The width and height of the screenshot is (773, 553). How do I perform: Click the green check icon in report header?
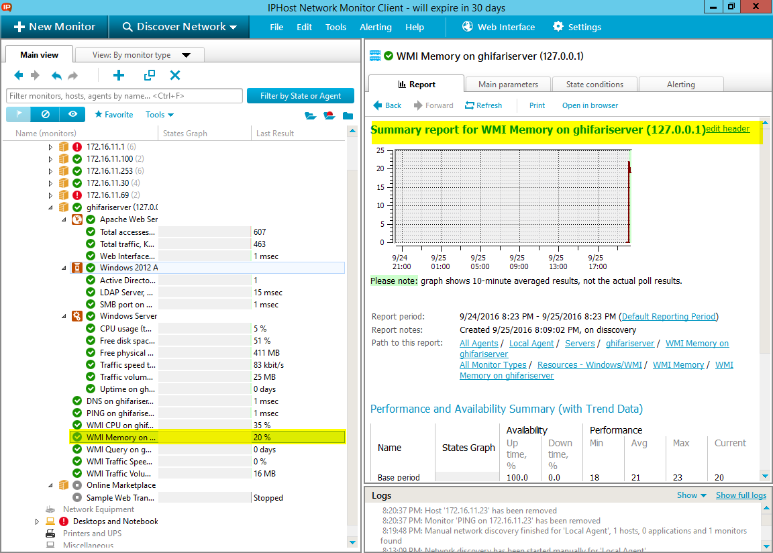(389, 56)
